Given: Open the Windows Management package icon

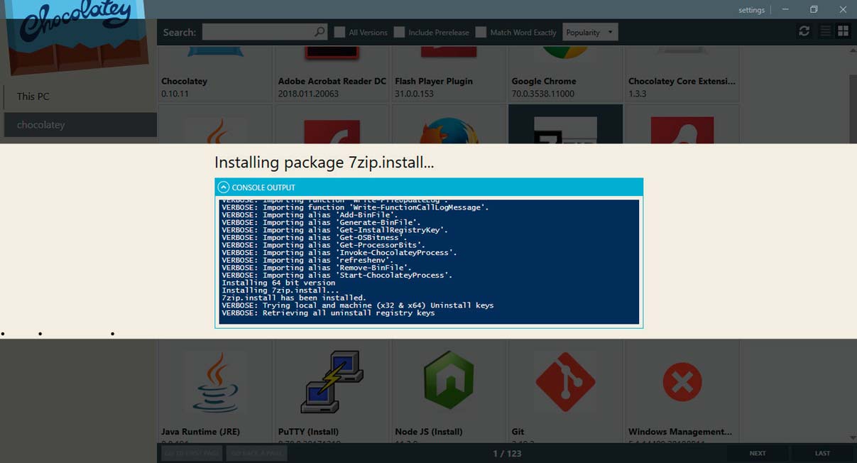Looking at the screenshot, I should click(x=682, y=382).
